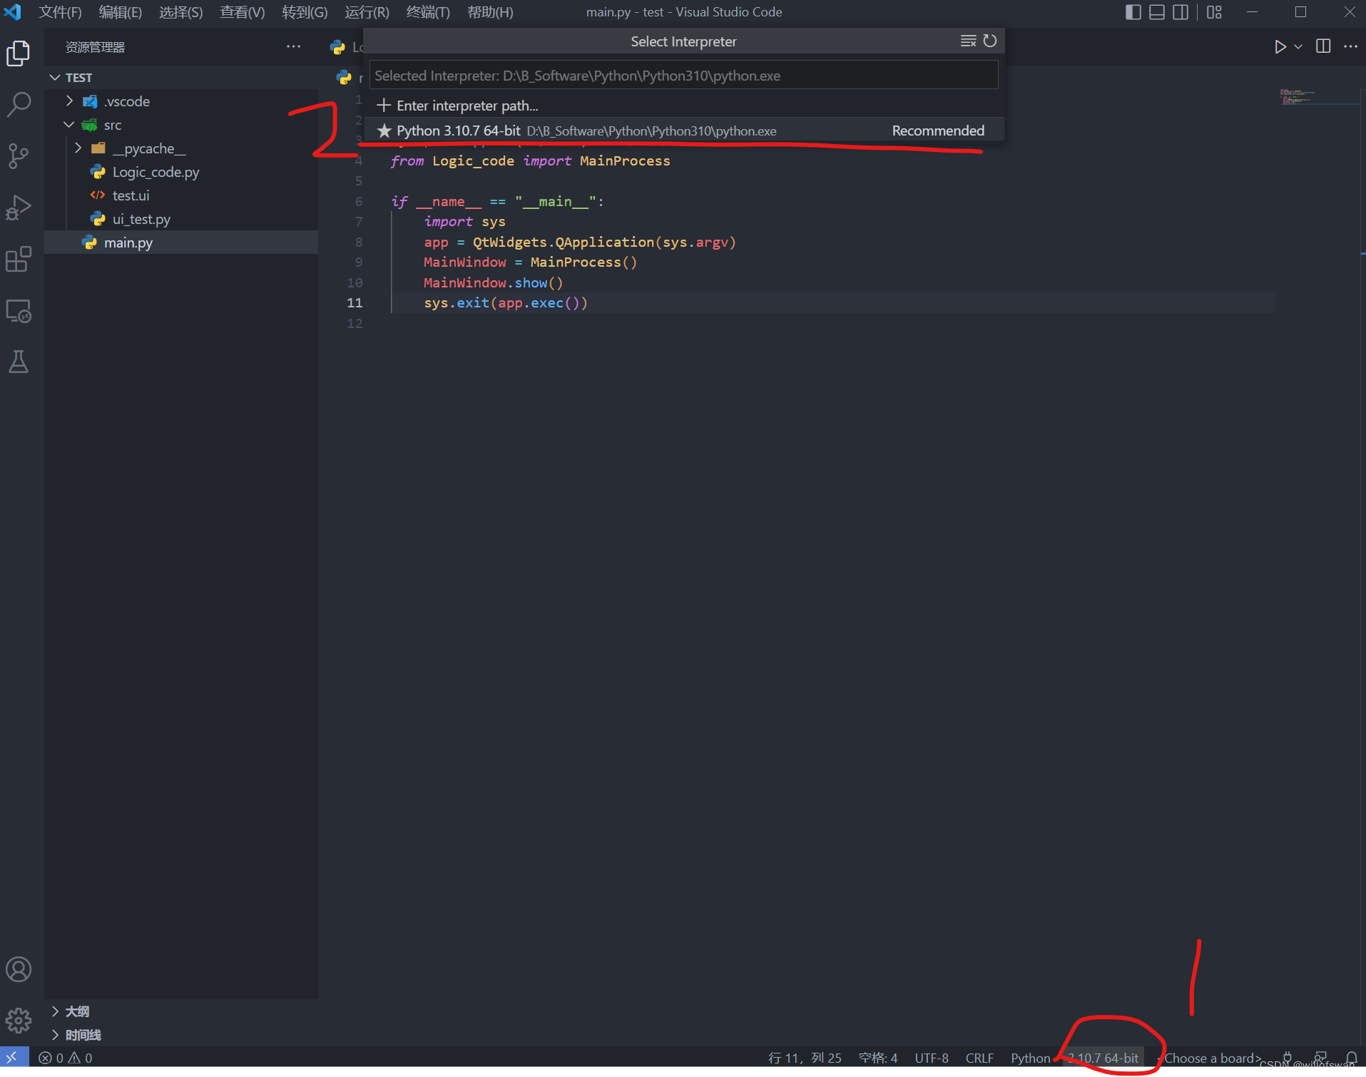Change UTF-8 encoding in status bar
Screen dimensions: 1366x1077
pyautogui.click(x=932, y=1058)
